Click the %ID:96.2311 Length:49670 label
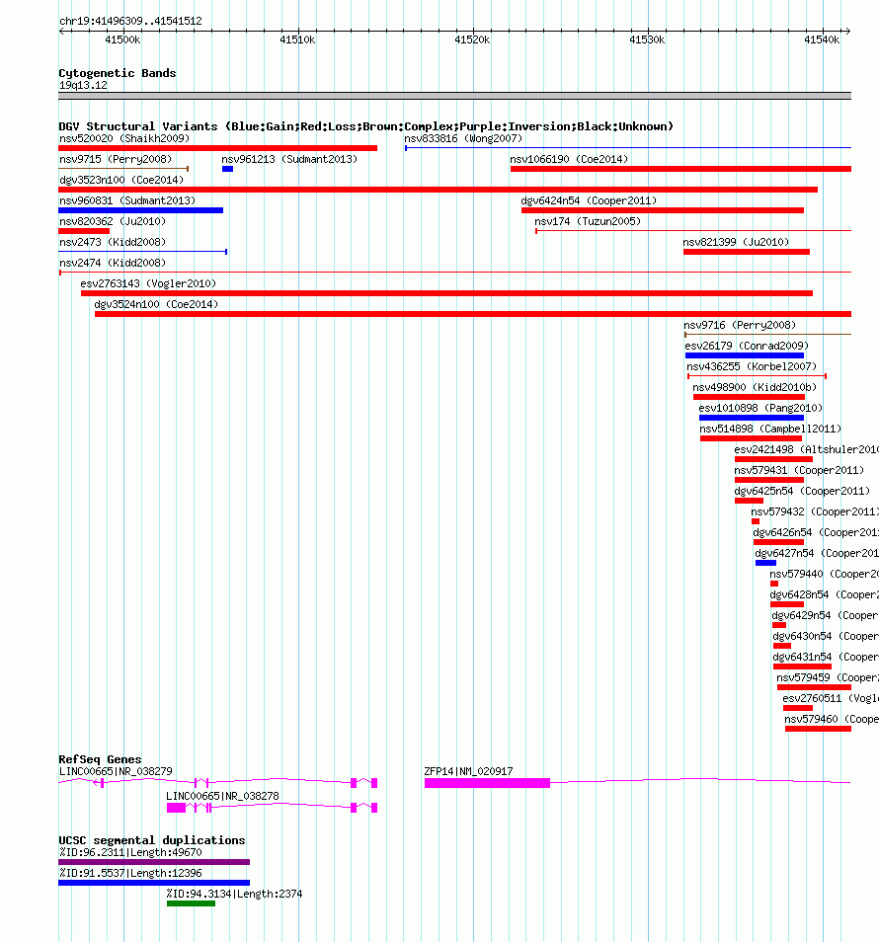This screenshot has height=942, width=879. [x=130, y=852]
